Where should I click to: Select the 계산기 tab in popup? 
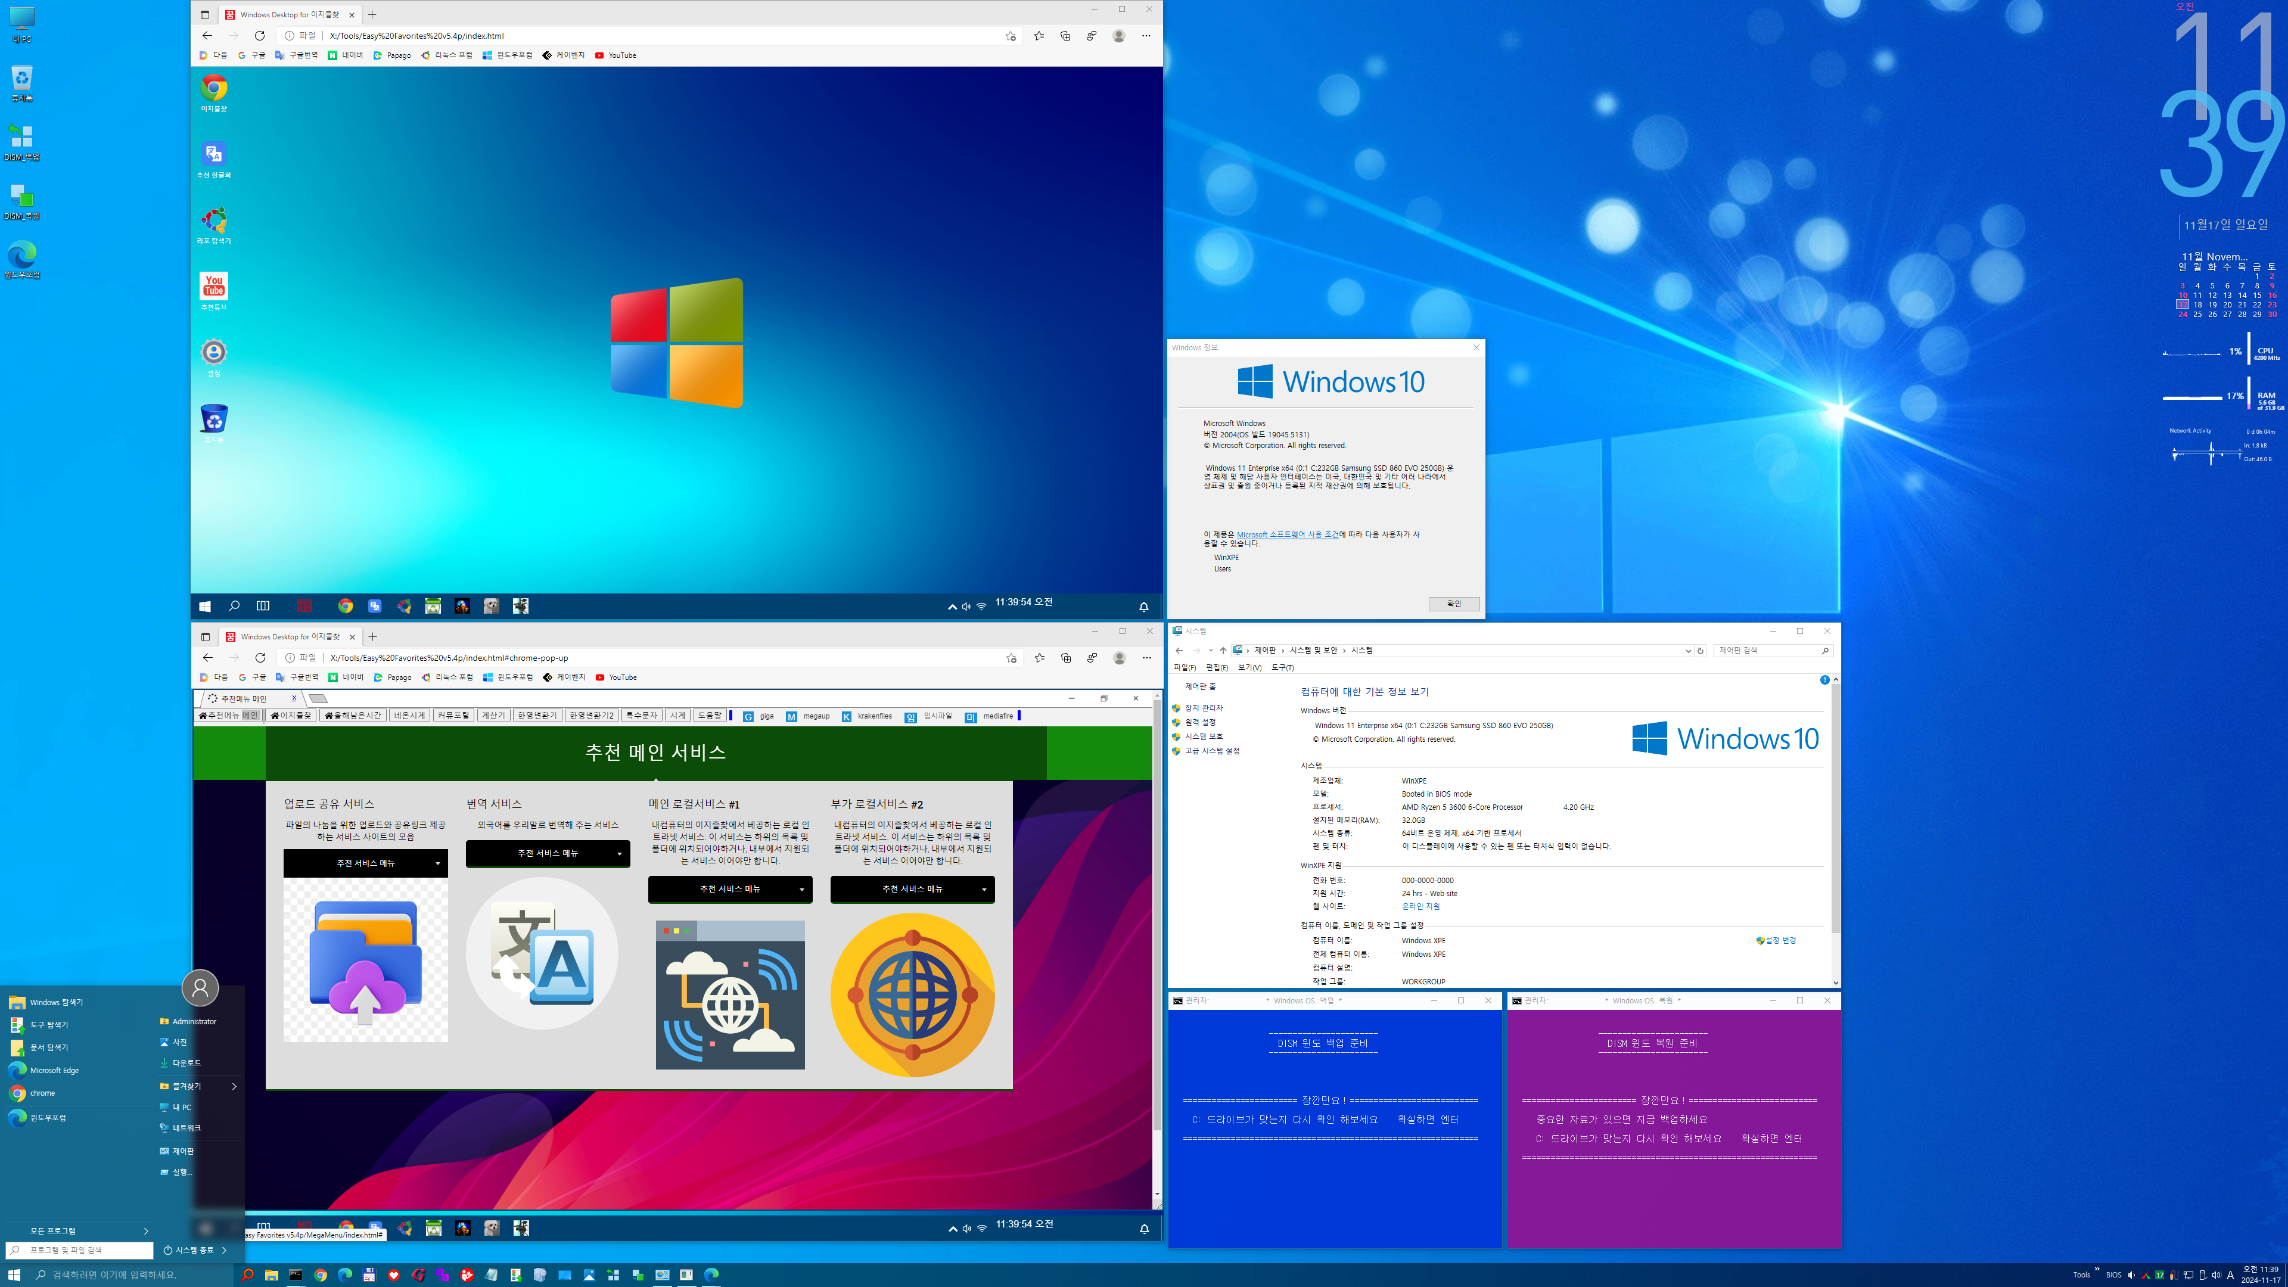[x=493, y=716]
